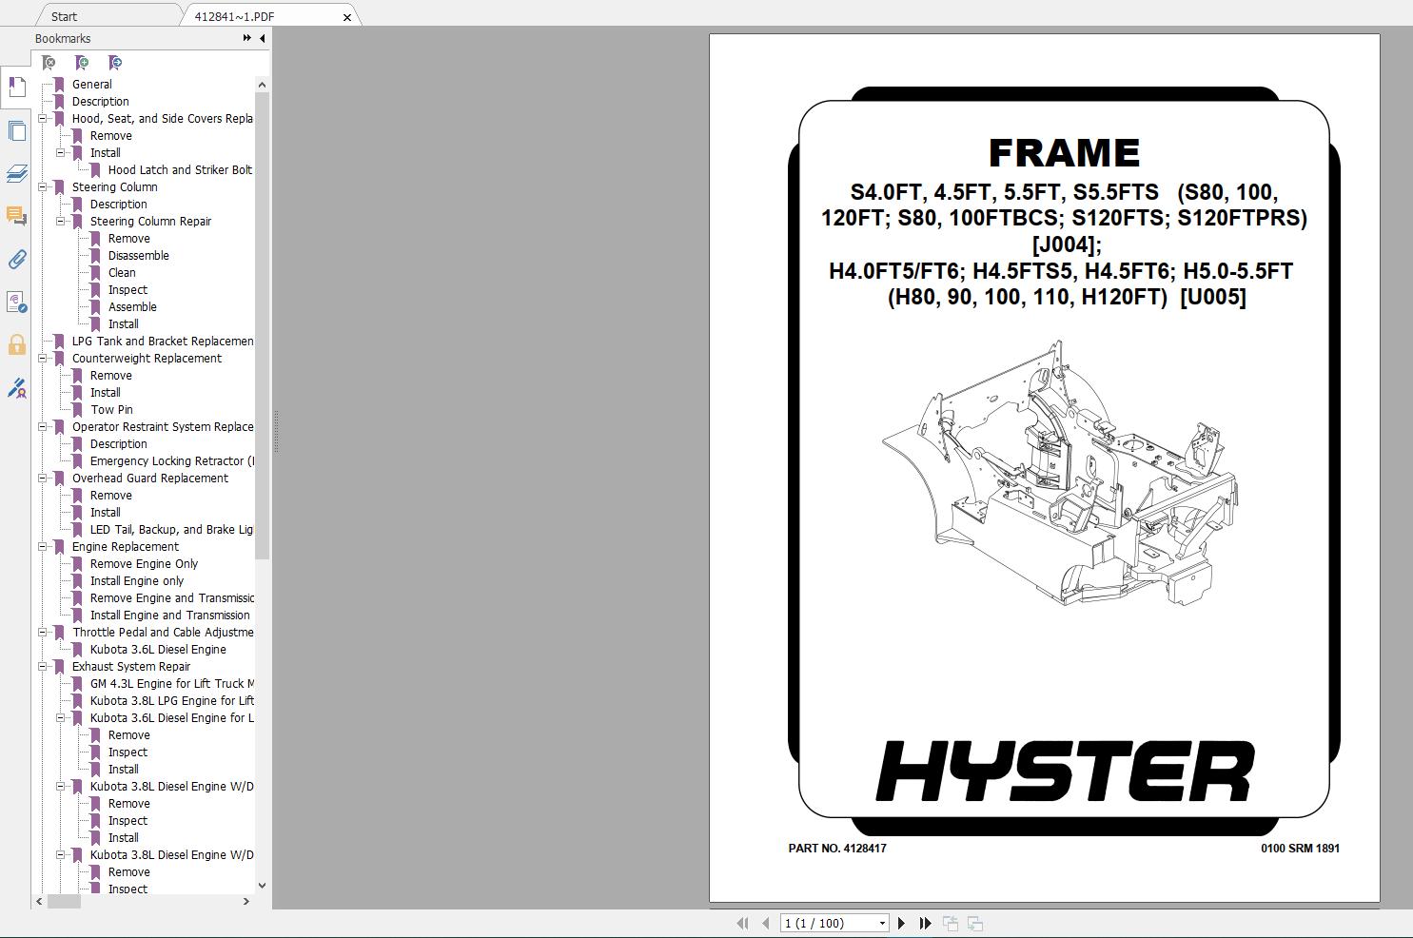Collapse the Bookmarks panel with left-arrow

coord(263,38)
